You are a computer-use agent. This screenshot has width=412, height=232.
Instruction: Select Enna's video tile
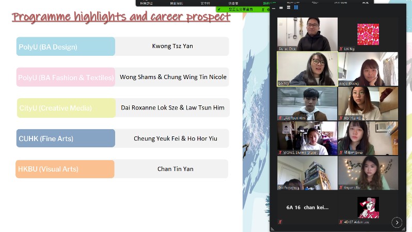point(368,138)
